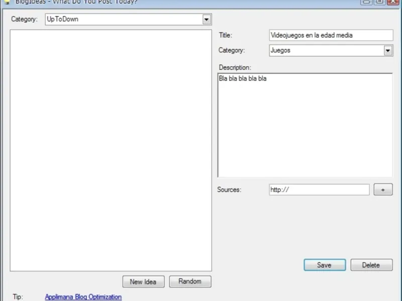Add source with the plus button

tap(383, 190)
